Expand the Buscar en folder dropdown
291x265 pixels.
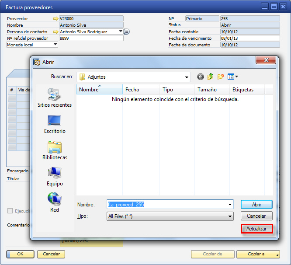(187, 77)
